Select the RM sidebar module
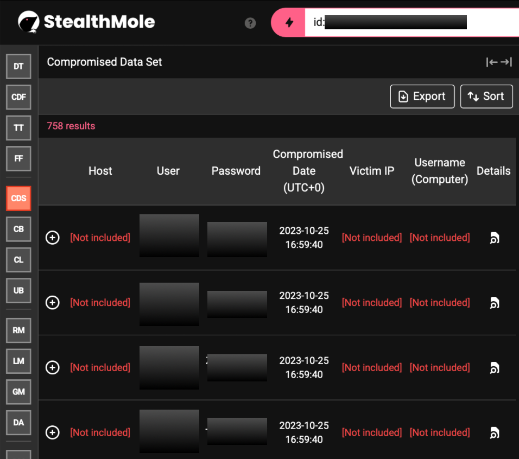 coord(18,330)
